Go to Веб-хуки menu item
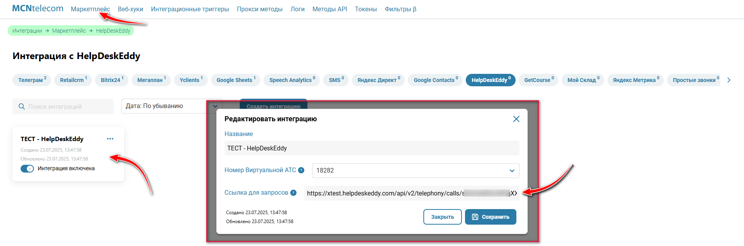Viewport: 744px width, 246px height. click(130, 9)
